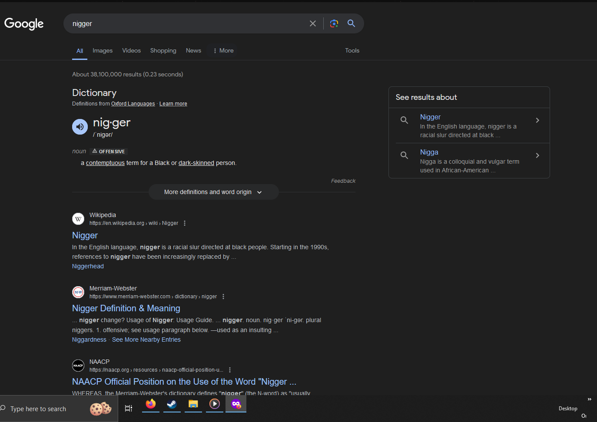Open the Oxford Languages link
Screen dimensions: 597x422
(x=133, y=104)
